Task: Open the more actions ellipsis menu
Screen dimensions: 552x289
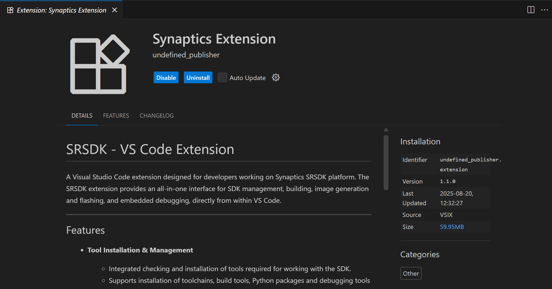Action: point(544,10)
